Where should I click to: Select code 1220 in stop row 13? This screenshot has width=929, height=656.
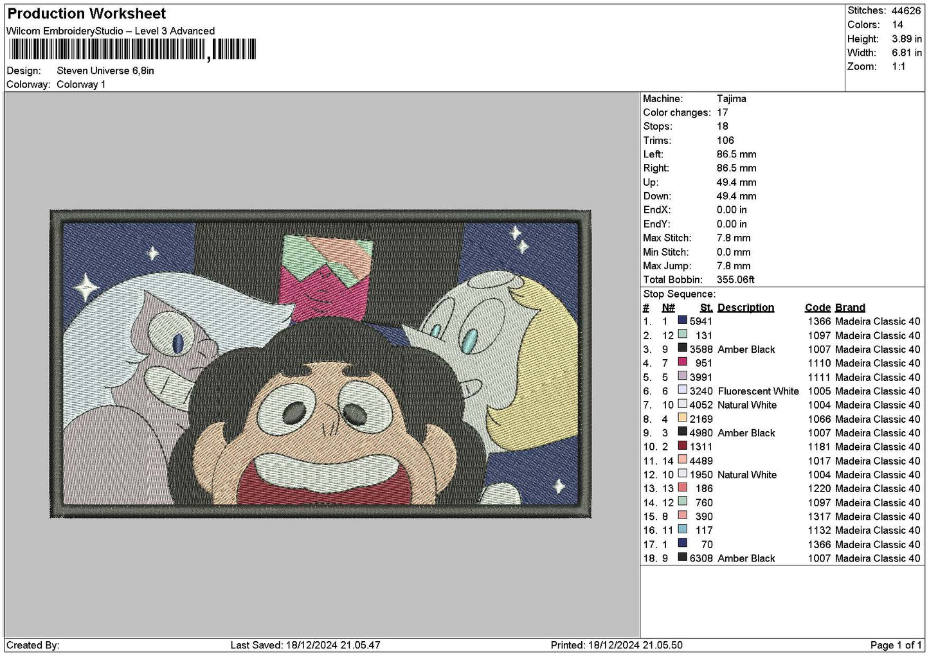click(820, 488)
